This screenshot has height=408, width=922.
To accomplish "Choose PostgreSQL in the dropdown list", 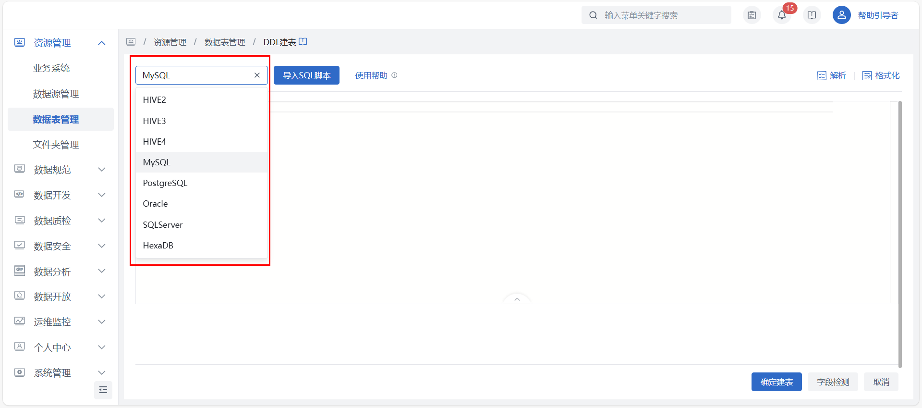I will 202,183.
